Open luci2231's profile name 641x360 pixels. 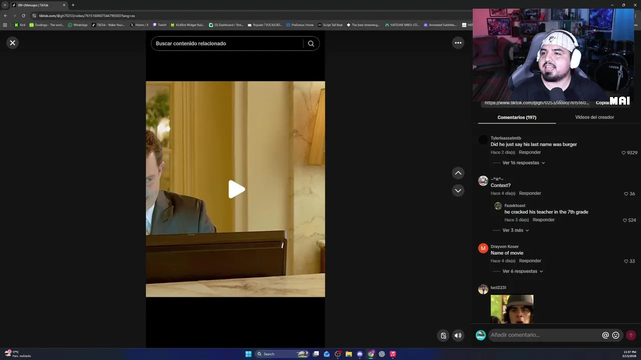498,287
